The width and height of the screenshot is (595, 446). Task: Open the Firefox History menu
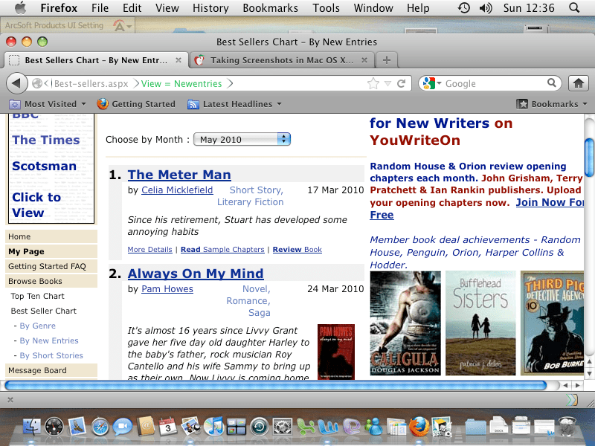tap(210, 8)
